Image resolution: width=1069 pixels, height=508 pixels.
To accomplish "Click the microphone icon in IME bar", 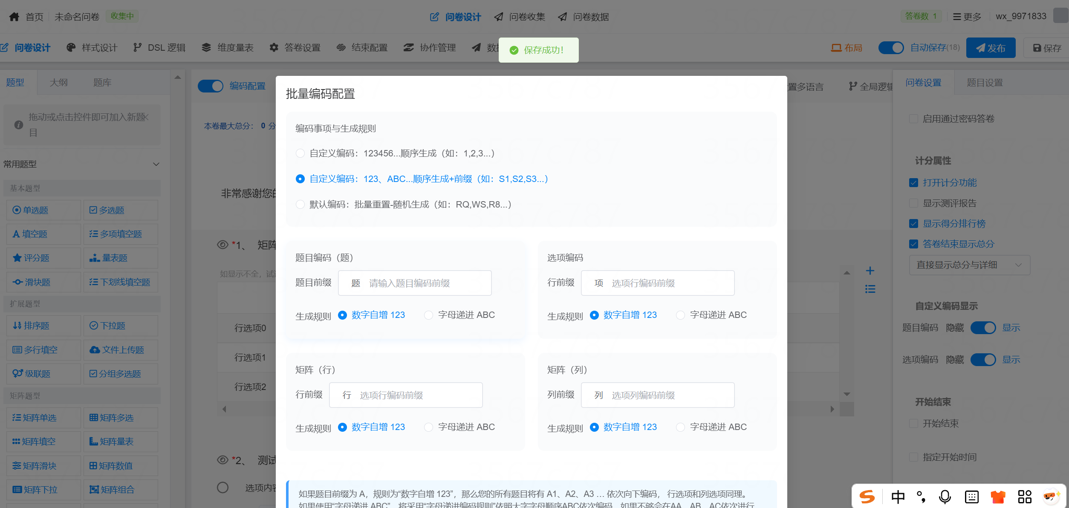I will tap(945, 496).
